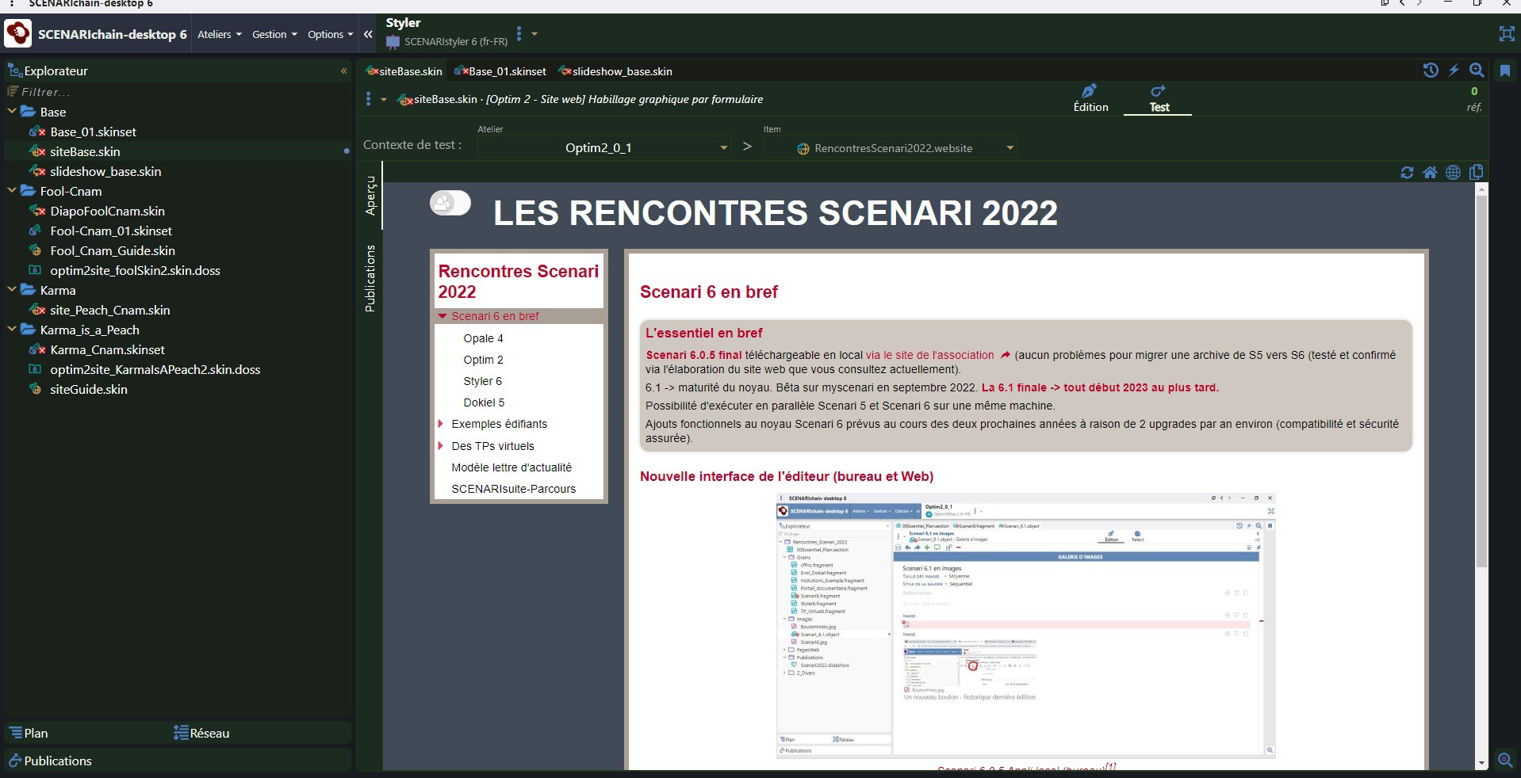The height and width of the screenshot is (778, 1521).
Task: Click the bookmark icon at top right
Action: [1504, 71]
